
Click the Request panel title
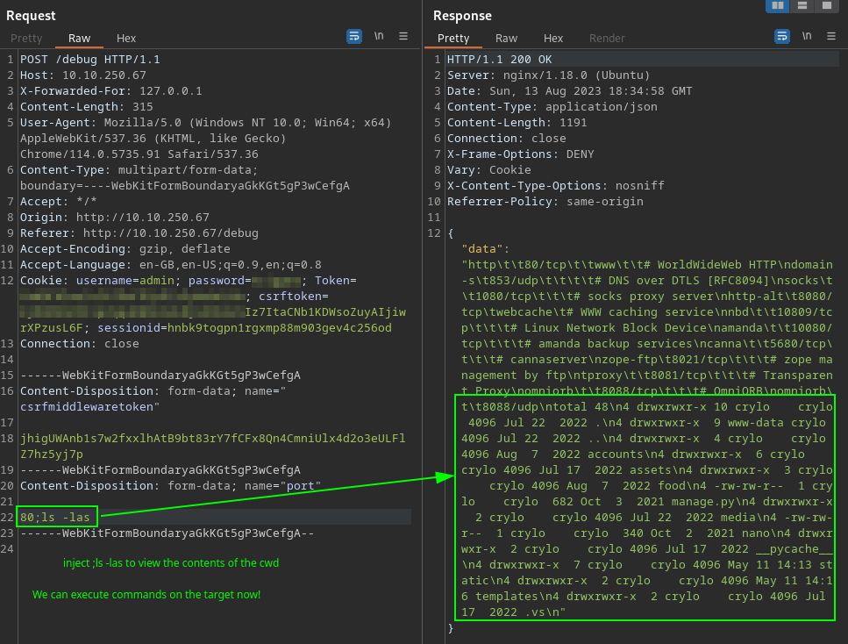pos(31,16)
